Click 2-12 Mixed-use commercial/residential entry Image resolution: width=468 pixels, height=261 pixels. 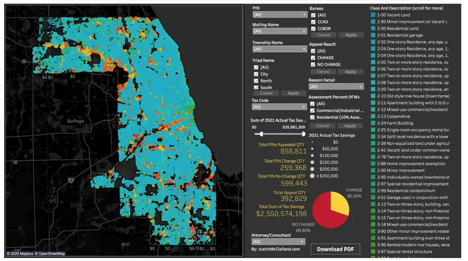click(x=413, y=109)
